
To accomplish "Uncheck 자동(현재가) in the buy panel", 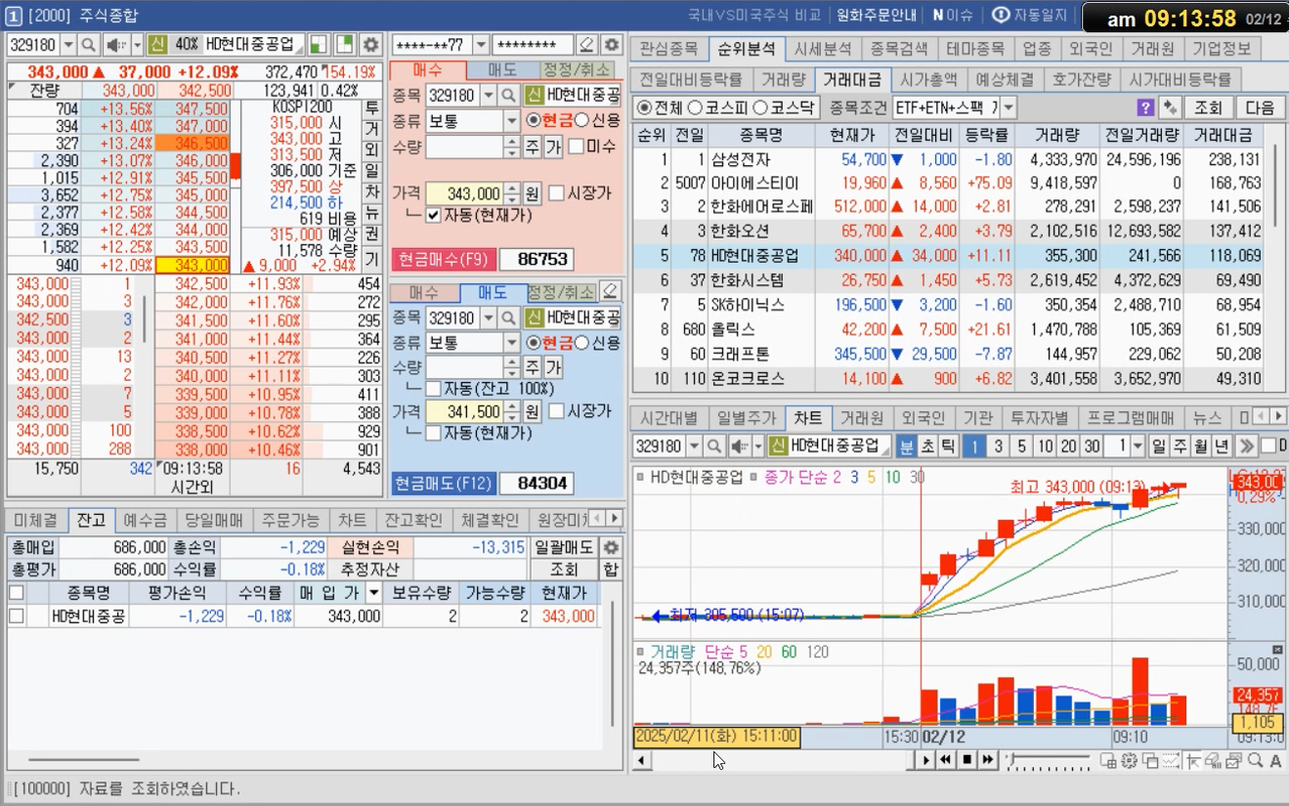I will coord(434,216).
